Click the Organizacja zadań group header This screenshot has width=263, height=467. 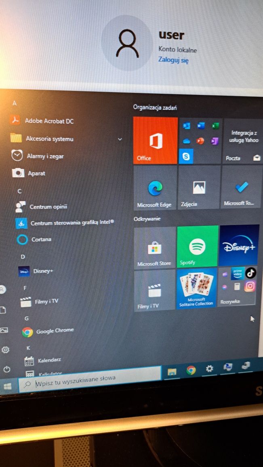point(155,107)
